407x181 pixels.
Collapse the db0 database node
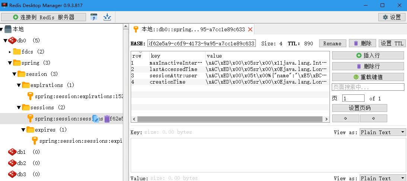tap(5, 41)
